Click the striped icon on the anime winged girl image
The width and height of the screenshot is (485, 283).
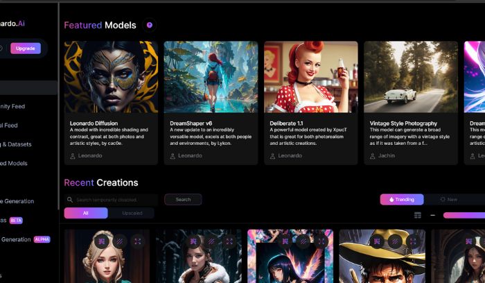(x=303, y=241)
